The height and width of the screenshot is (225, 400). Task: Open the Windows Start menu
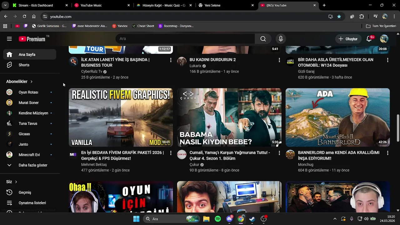tap(136, 219)
